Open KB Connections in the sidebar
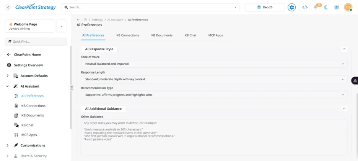Screen dimensions: 358x161 tap(33, 105)
